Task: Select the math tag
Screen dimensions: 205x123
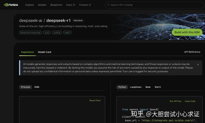Action: [x=67, y=32]
